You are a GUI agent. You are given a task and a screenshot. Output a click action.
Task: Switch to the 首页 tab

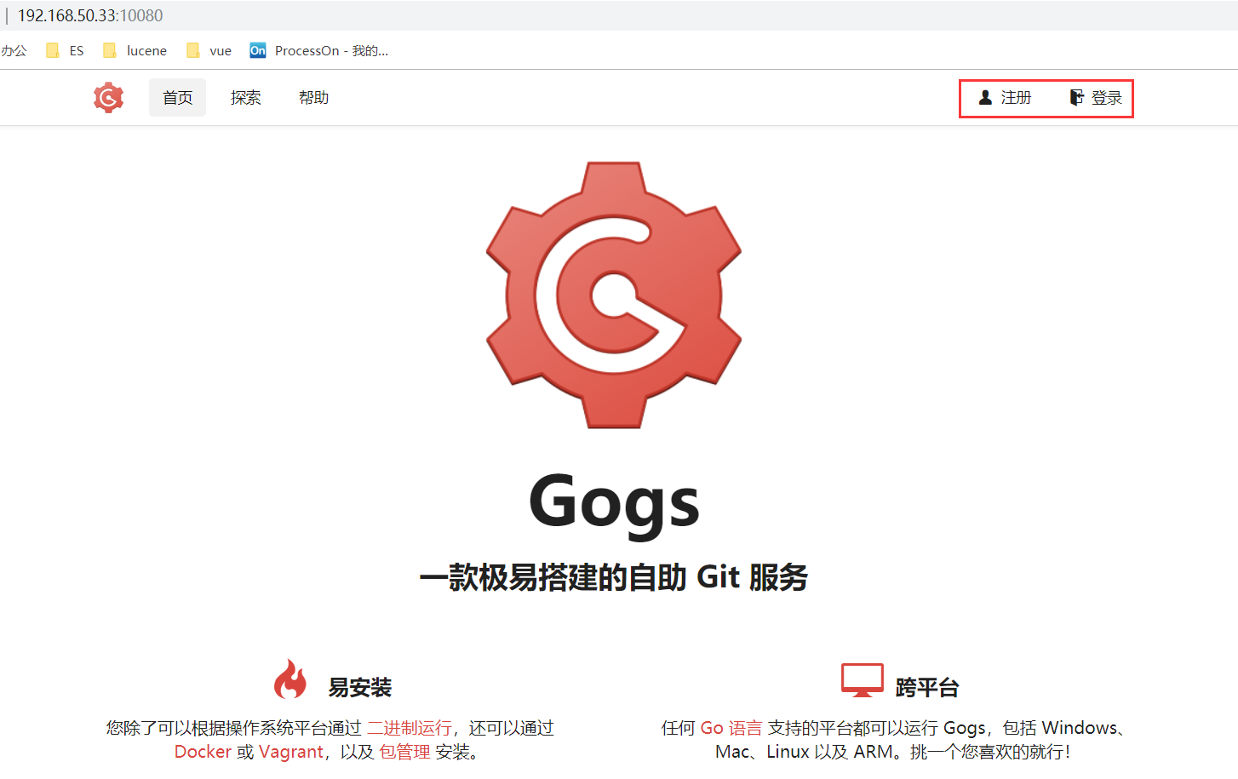pyautogui.click(x=177, y=97)
